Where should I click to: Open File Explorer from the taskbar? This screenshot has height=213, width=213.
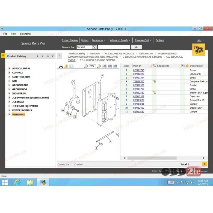point(30,182)
